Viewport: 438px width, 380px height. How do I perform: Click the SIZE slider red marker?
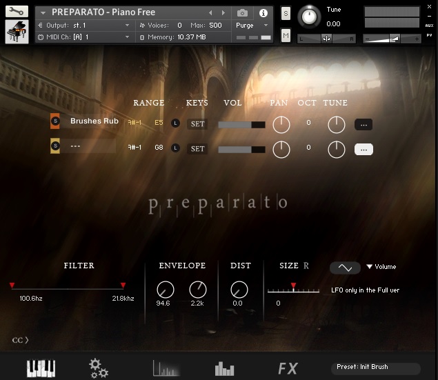pos(293,286)
